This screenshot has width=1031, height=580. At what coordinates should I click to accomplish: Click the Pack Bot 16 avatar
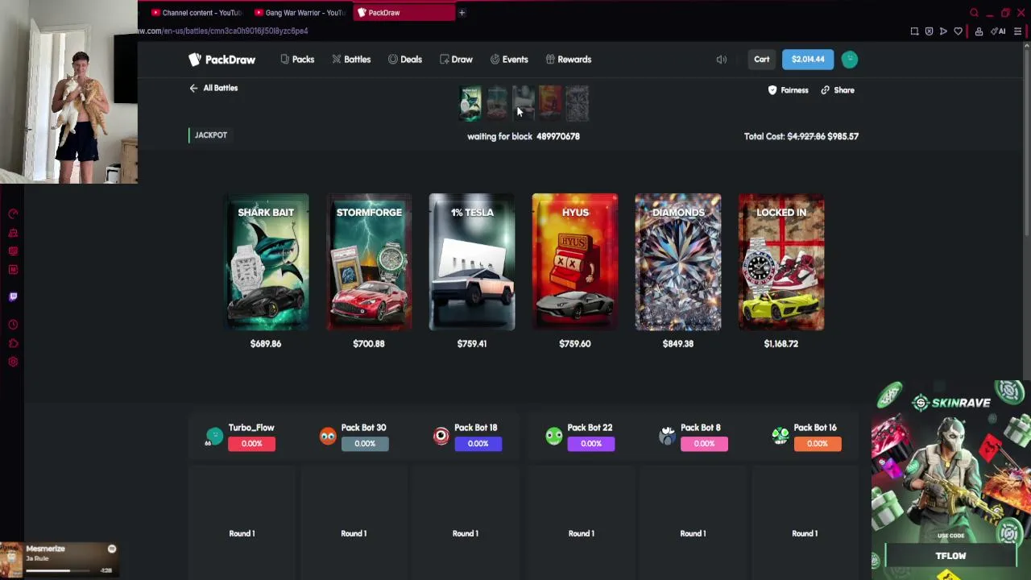click(780, 436)
